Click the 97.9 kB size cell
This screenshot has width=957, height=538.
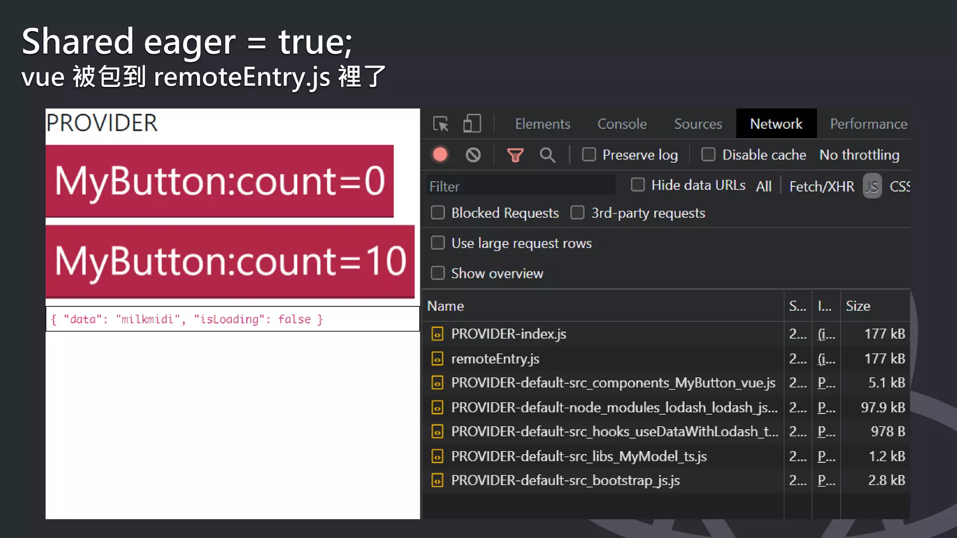[883, 408]
